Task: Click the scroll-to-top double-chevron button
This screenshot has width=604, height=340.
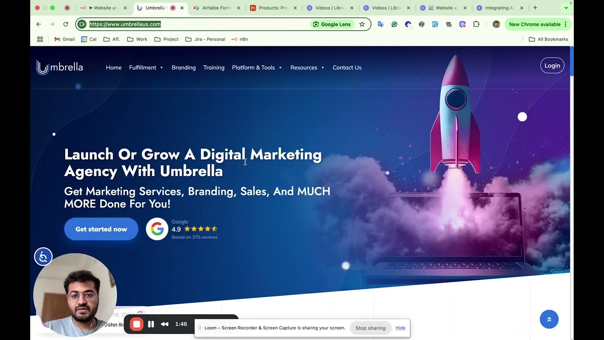Action: (x=549, y=319)
